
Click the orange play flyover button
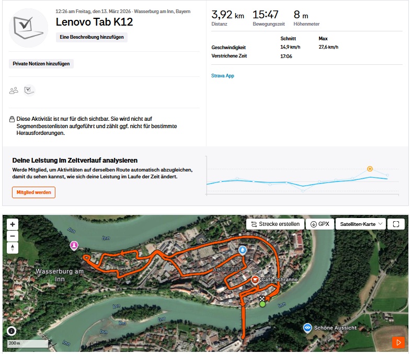click(x=398, y=343)
